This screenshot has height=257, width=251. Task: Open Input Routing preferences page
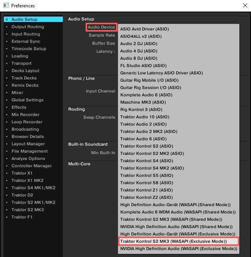click(25, 34)
